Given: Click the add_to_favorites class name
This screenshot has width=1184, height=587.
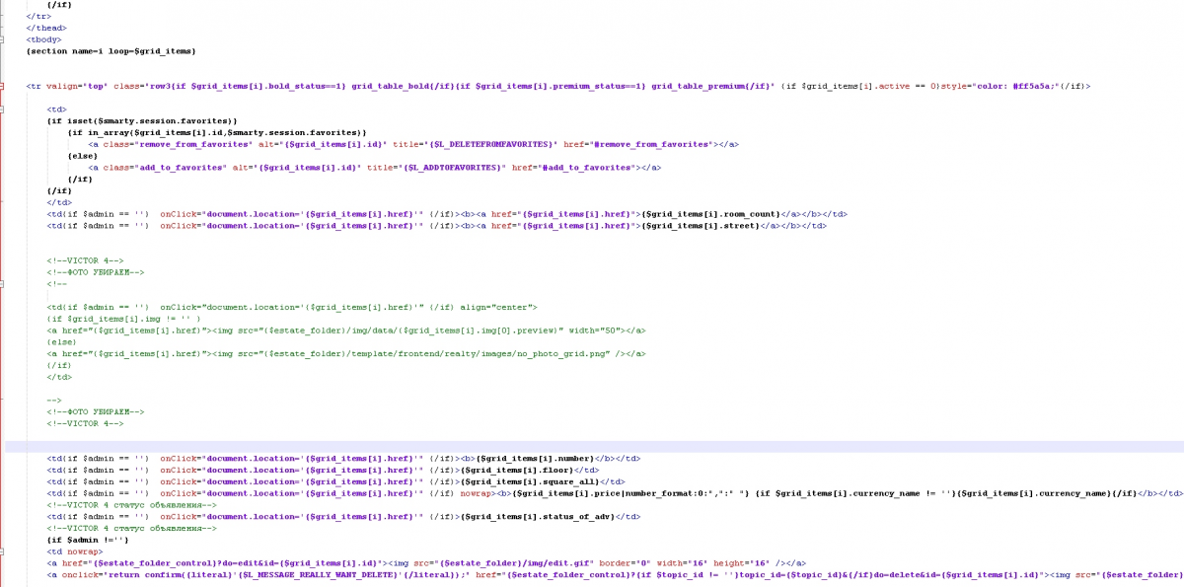Looking at the screenshot, I should pos(174,168).
